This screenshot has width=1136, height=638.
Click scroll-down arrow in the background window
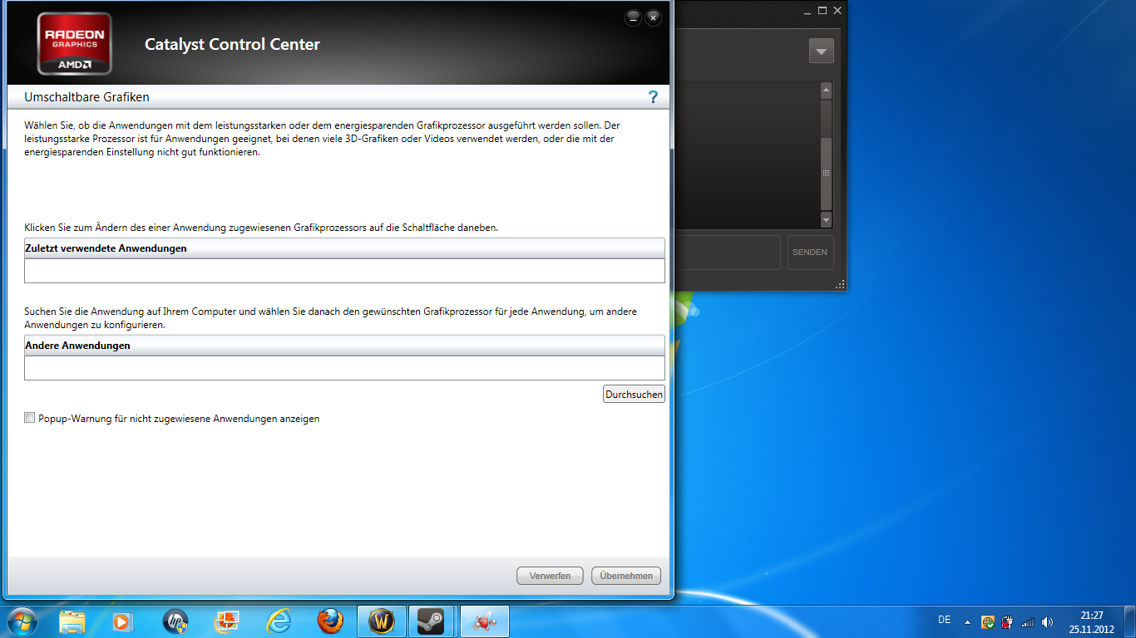[826, 220]
